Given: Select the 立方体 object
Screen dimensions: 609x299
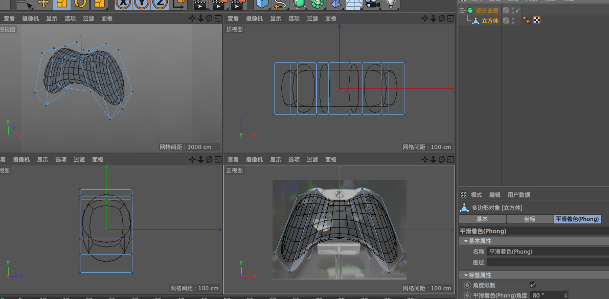Looking at the screenshot, I should pos(490,20).
